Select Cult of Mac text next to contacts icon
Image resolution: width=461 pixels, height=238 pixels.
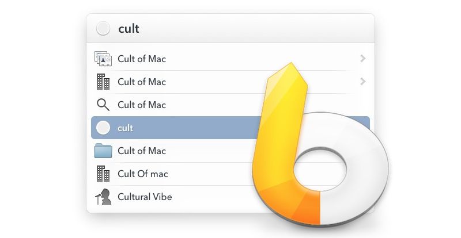click(142, 59)
